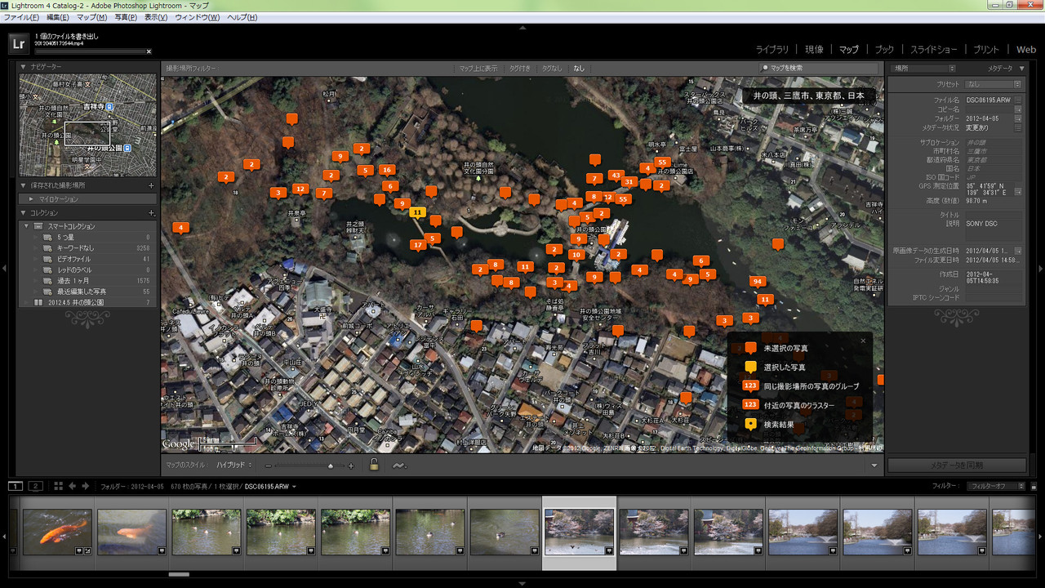This screenshot has height=588, width=1045.
Task: Open the ヘルプ(H) menu
Action: pos(242,17)
